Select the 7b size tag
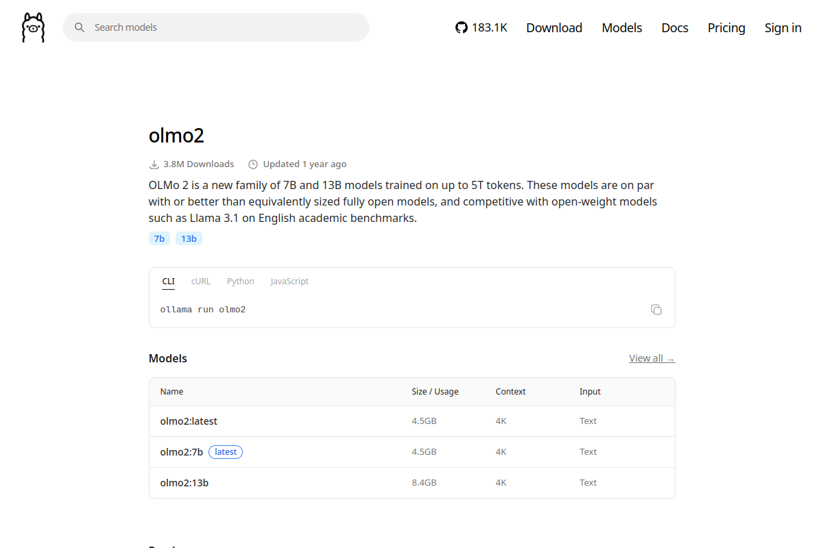 159,238
